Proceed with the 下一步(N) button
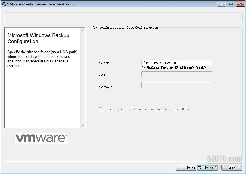246x174 pixels. 207,168
